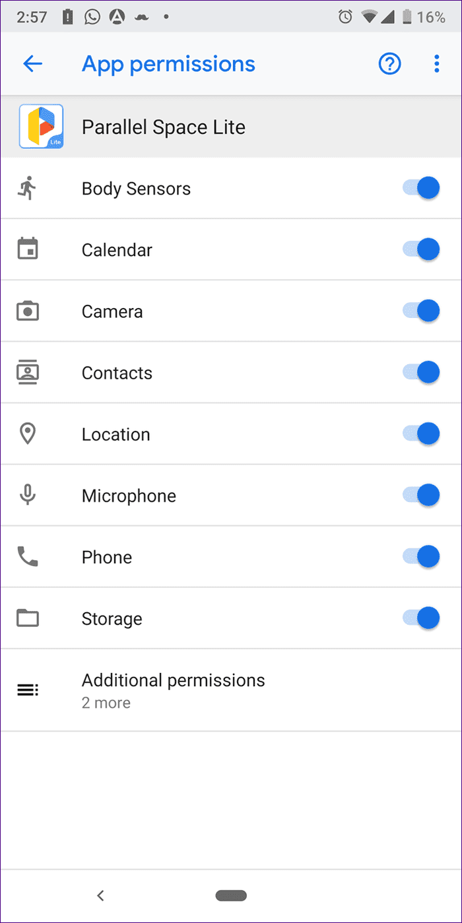This screenshot has height=923, width=462.
Task: Expand Additional permissions with 2 more
Action: 231,690
